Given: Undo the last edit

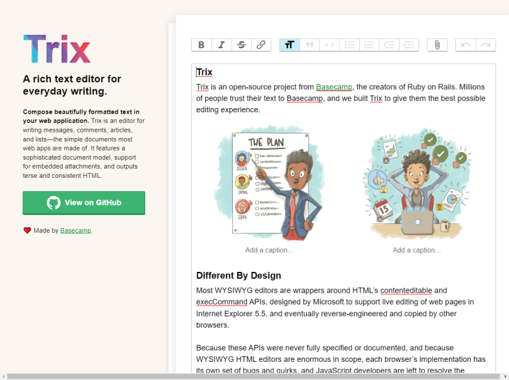Looking at the screenshot, I should 466,45.
